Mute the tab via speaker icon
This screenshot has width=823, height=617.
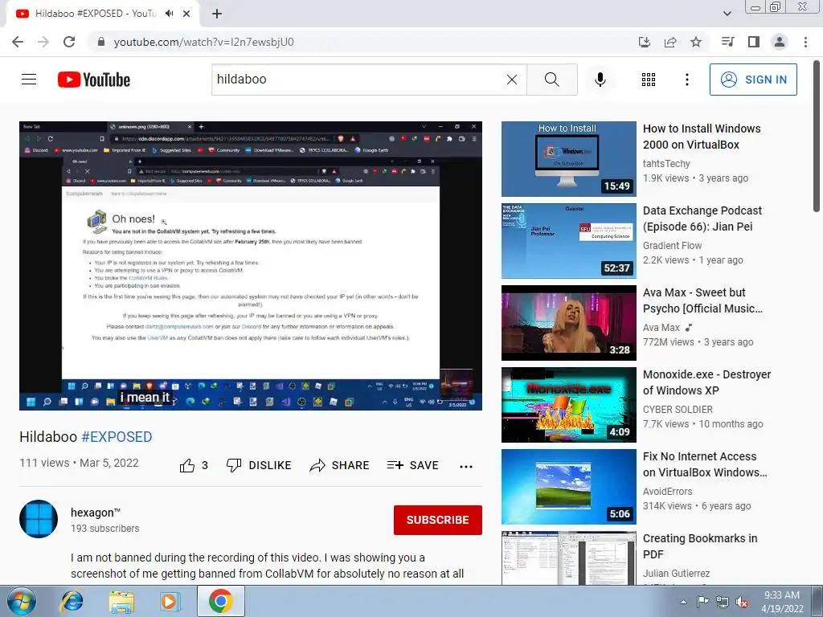(x=169, y=14)
